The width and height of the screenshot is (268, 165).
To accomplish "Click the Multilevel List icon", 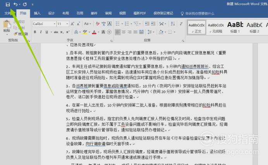I will coord(136,24).
